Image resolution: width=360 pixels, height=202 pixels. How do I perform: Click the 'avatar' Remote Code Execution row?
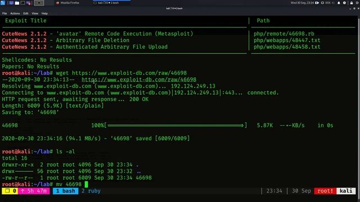(x=97, y=34)
